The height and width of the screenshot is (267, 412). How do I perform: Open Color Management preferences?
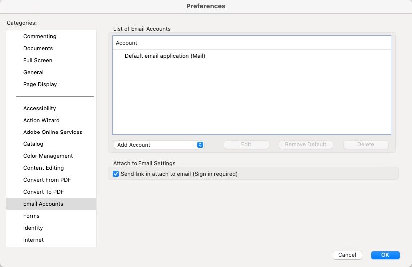[48, 156]
